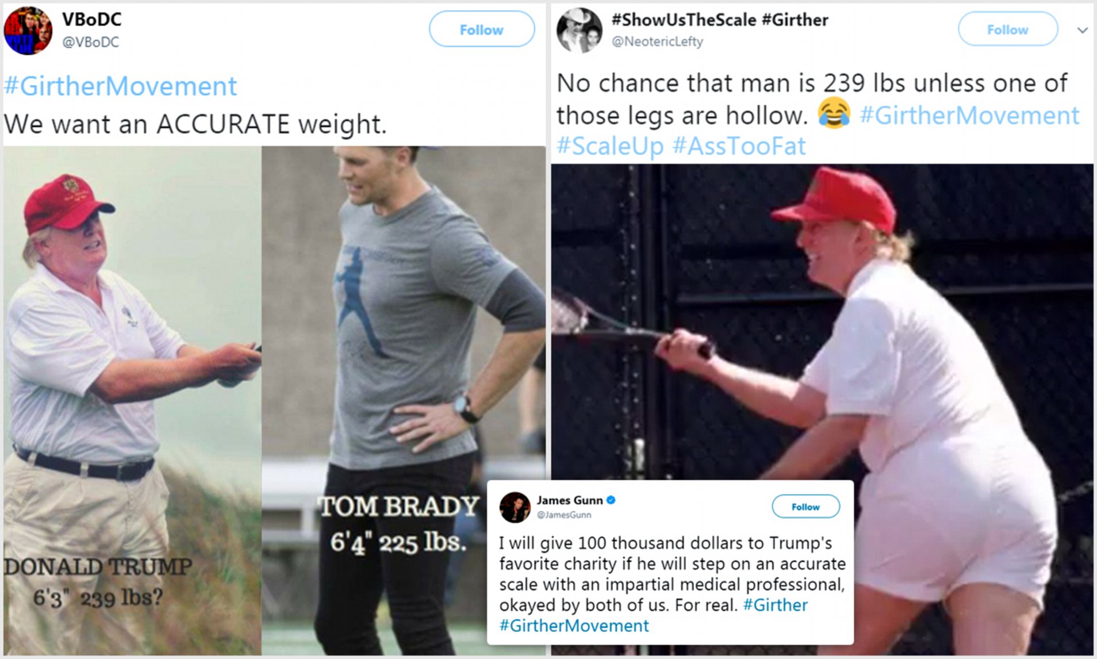Follow James Gunn's account
Image resolution: width=1097 pixels, height=659 pixels.
pyautogui.click(x=805, y=507)
